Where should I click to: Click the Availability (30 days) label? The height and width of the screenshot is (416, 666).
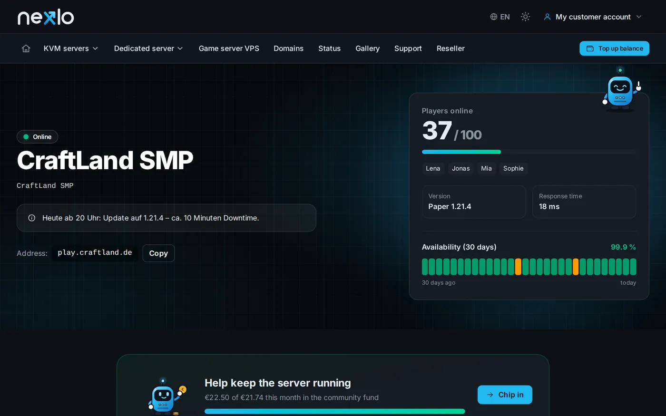459,247
